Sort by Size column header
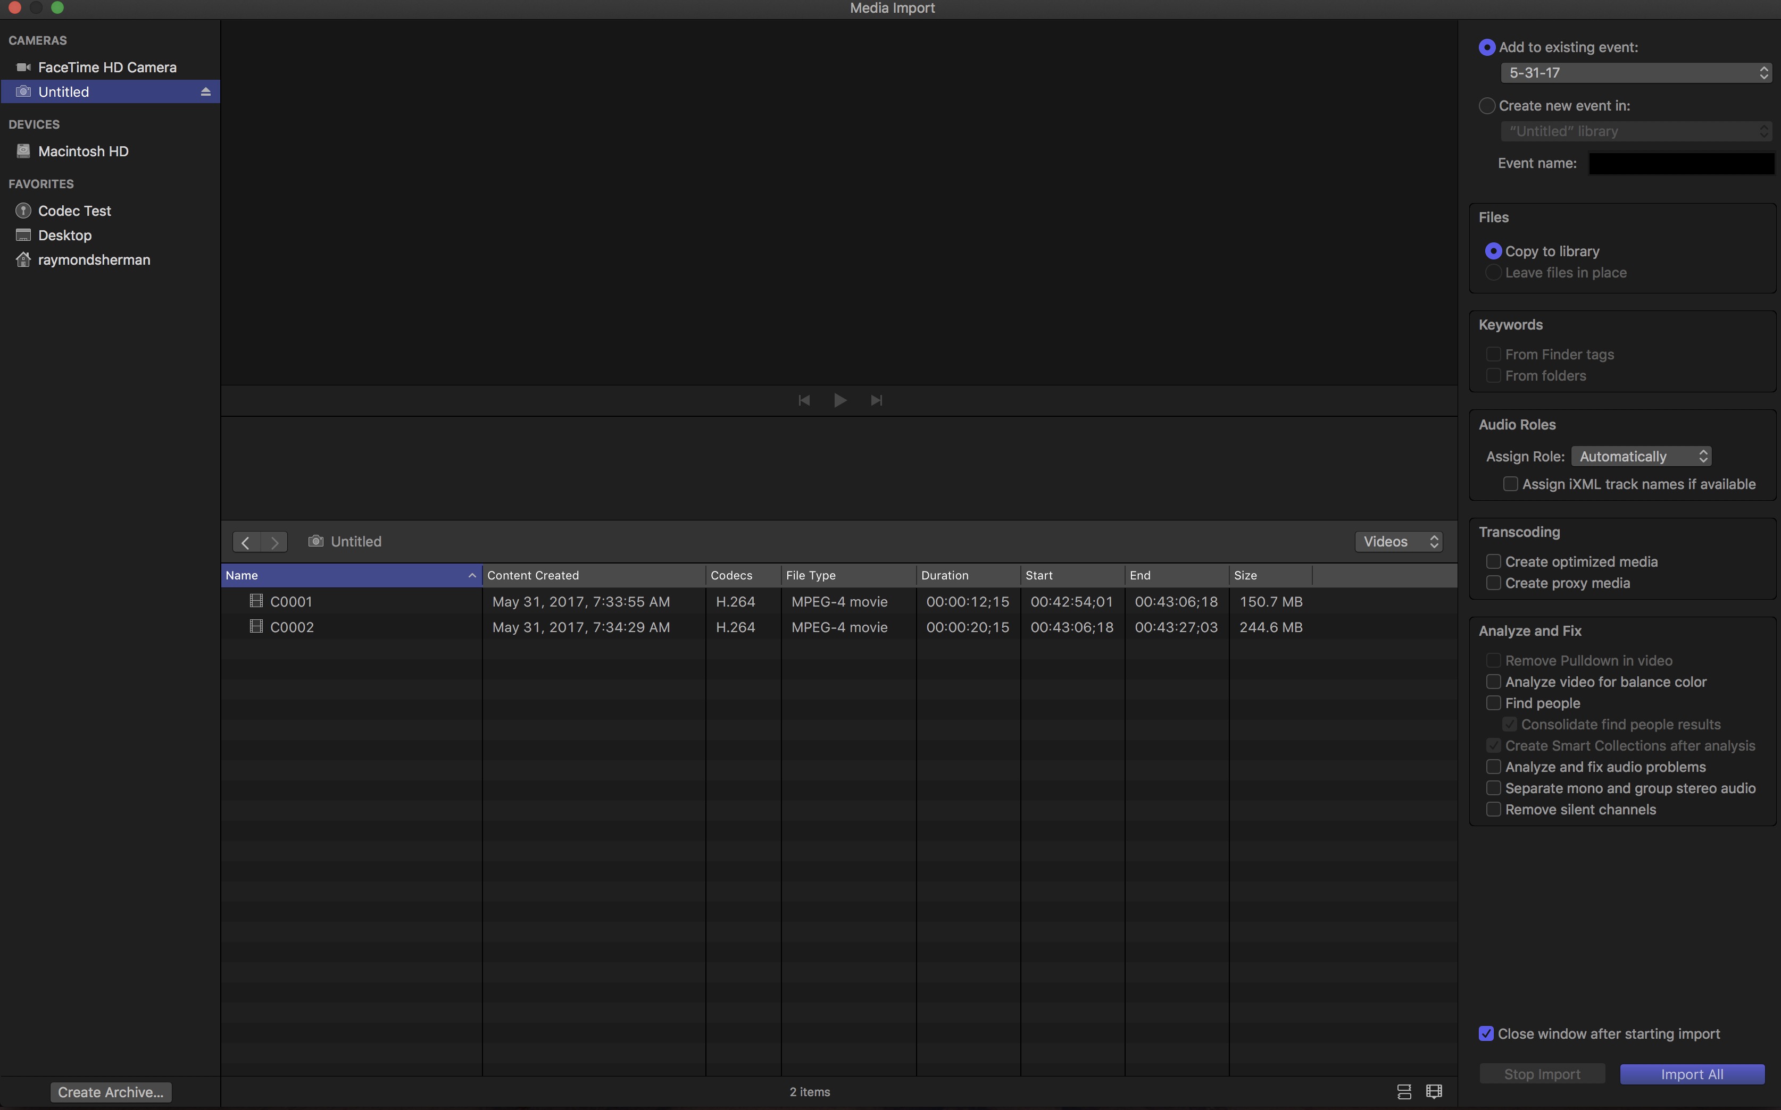Screen dimensions: 1781x1110 (x=1270, y=576)
